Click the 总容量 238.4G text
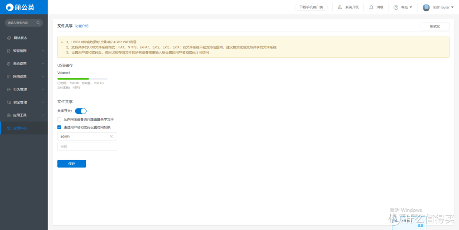This screenshot has height=230, width=459. coord(93,83)
